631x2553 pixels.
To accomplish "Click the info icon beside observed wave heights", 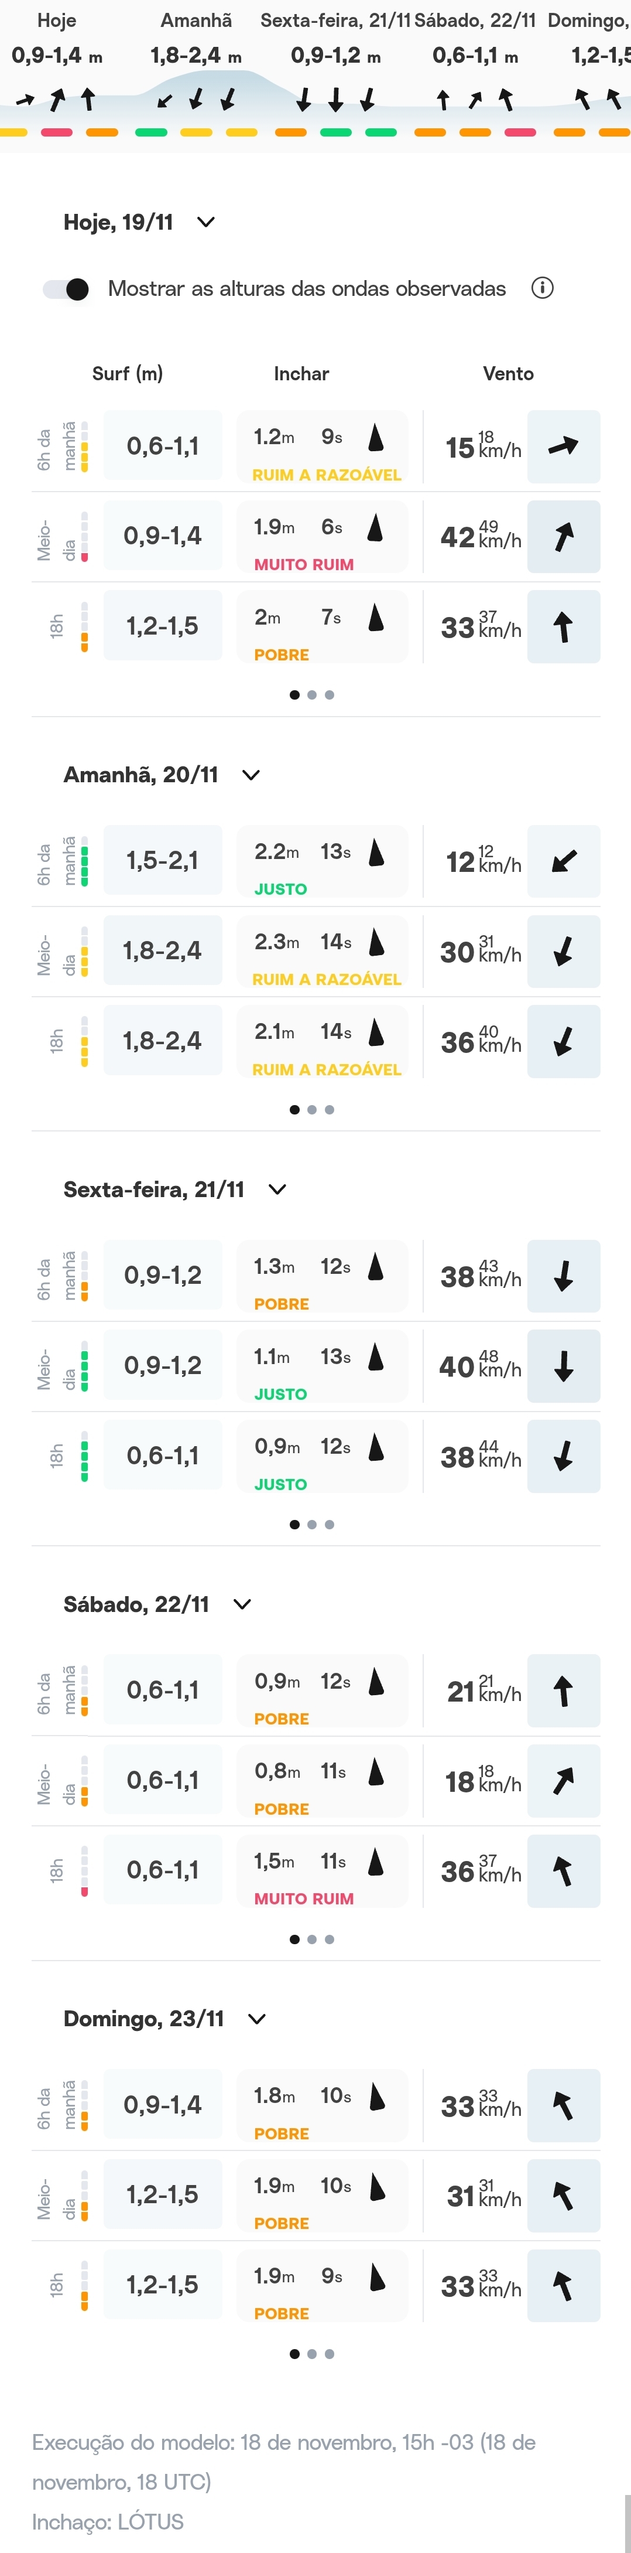I will [542, 288].
